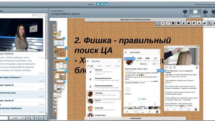Viewport: 215px width, 121px height.
Task: Click Upload/Start PowerPoint presentation bar
Action: [135, 20]
